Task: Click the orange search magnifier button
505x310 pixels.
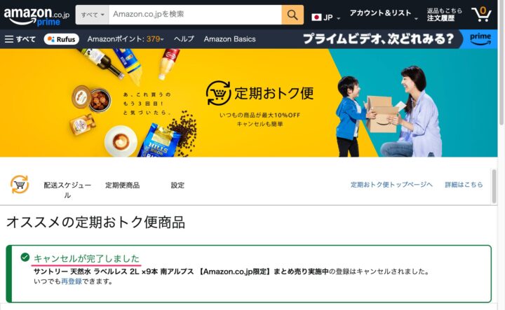Action: [x=292, y=15]
